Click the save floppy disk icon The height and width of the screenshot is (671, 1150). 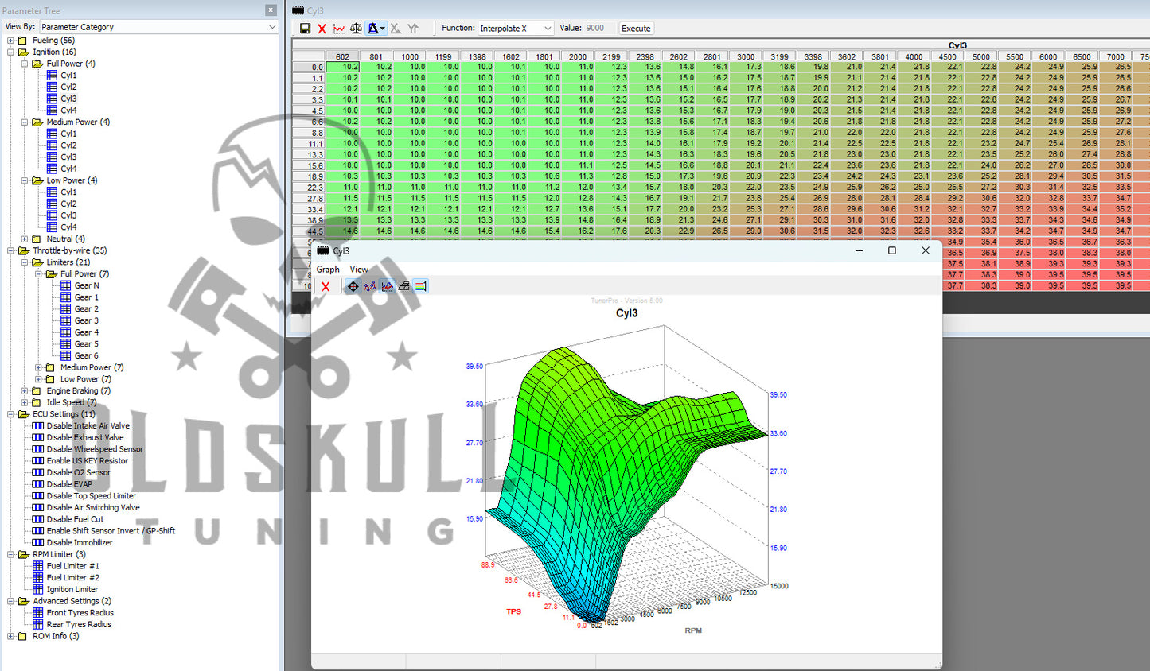click(305, 29)
